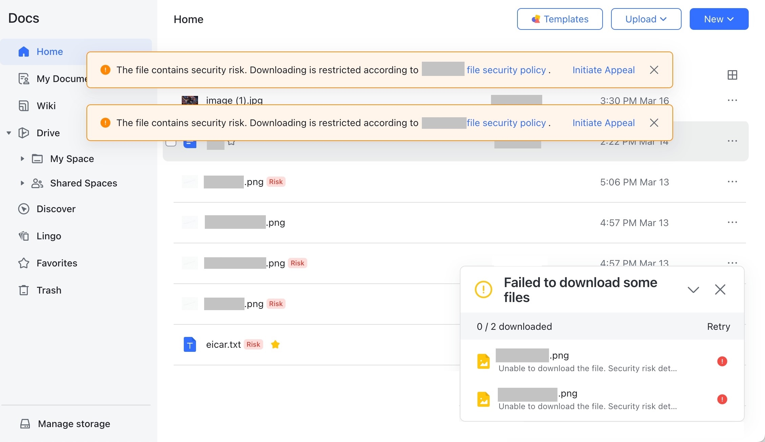Click the eicar.txt text file icon

coord(190,344)
